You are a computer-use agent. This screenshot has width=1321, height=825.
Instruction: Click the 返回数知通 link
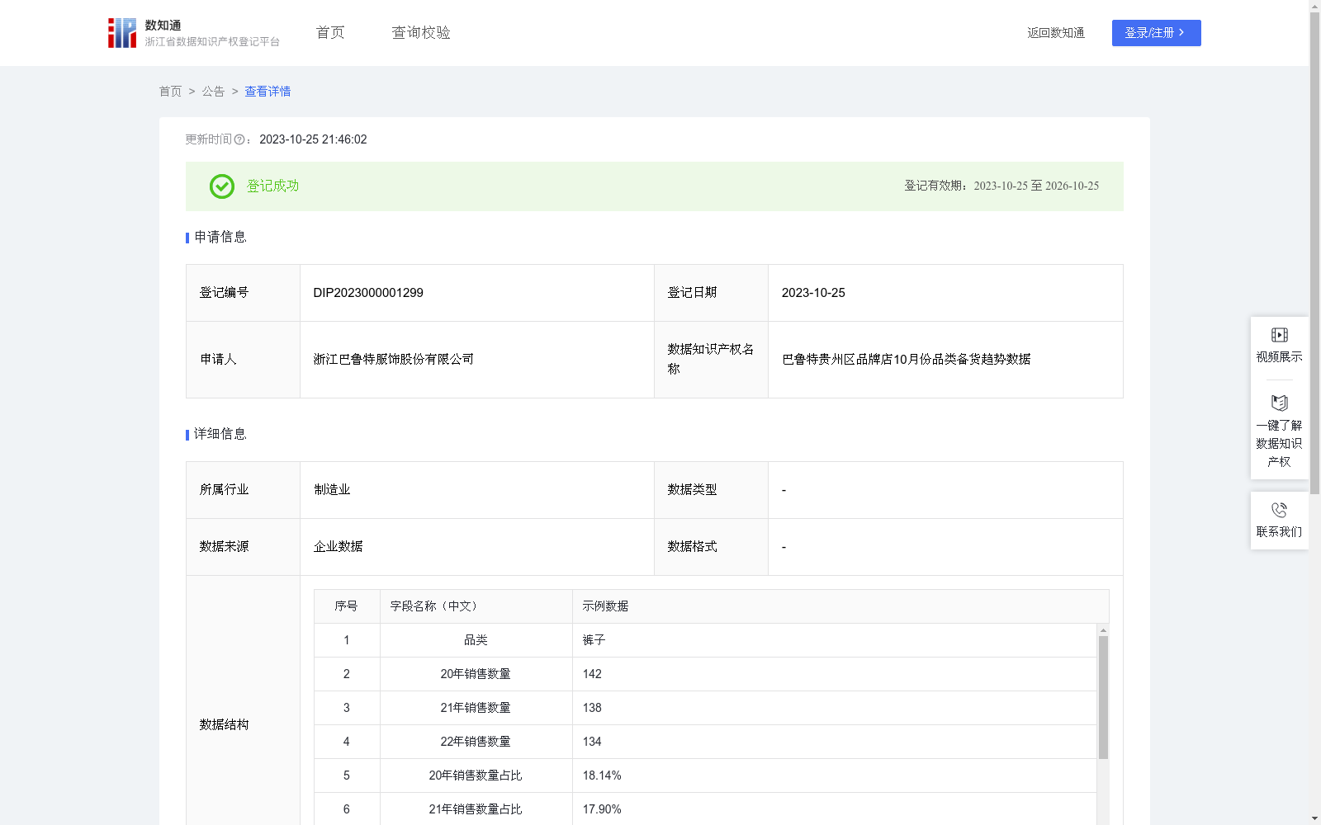tap(1055, 33)
